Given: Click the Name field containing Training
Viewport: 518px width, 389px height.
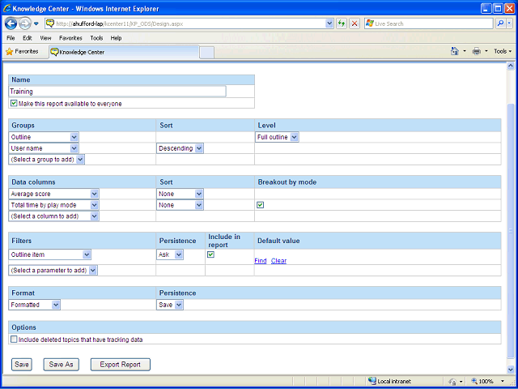Looking at the screenshot, I should pos(117,92).
